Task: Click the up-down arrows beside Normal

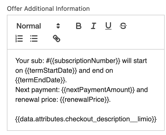Action: 58,26
